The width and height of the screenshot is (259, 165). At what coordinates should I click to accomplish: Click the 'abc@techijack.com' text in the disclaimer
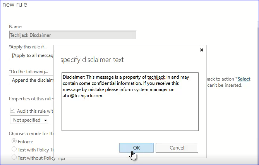click(82, 96)
